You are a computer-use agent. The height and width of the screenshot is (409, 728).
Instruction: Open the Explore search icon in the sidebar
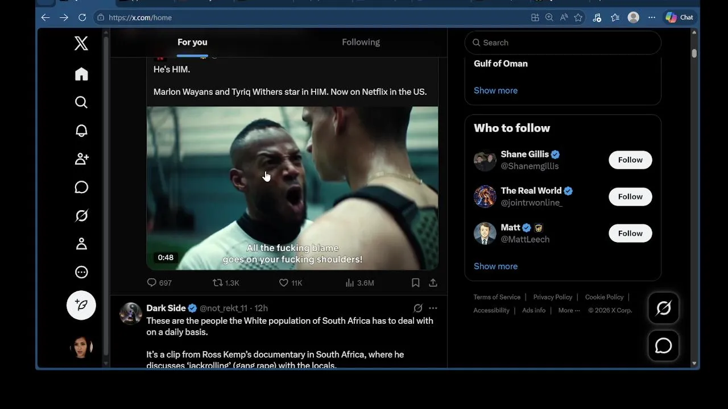pos(81,102)
